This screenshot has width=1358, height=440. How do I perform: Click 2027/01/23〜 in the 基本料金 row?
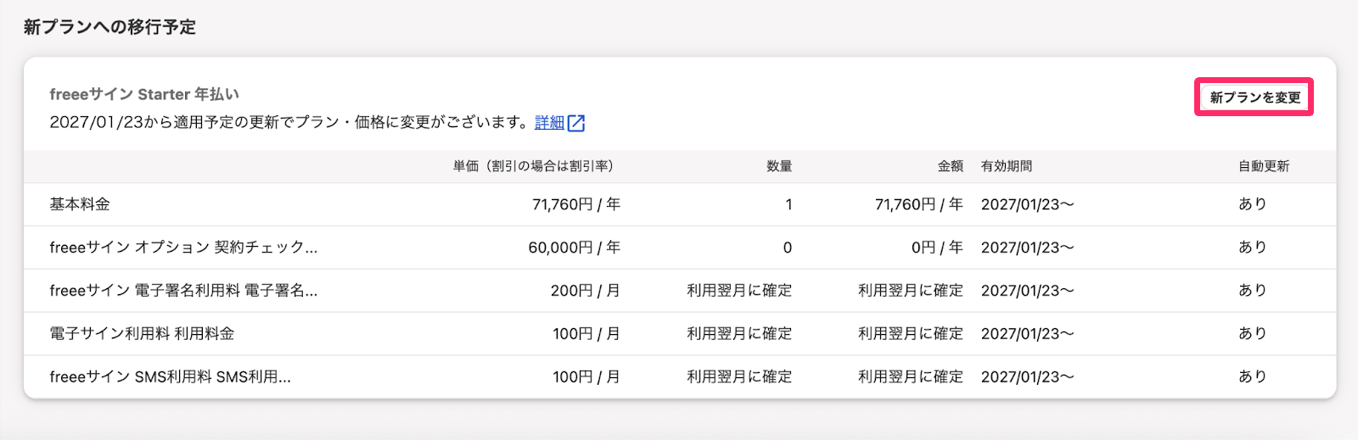[1028, 204]
